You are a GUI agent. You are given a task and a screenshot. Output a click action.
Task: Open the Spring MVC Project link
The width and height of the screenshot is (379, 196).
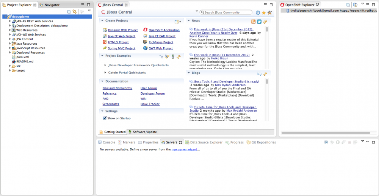pyautogui.click(x=121, y=48)
